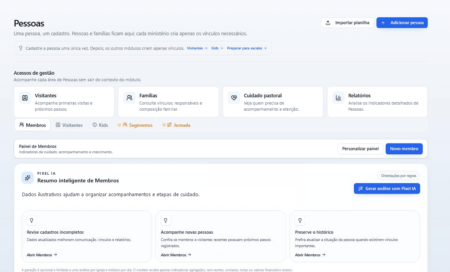This screenshot has height=272, width=450.
Task: Click the PIXEL IA label
Action: click(x=46, y=174)
